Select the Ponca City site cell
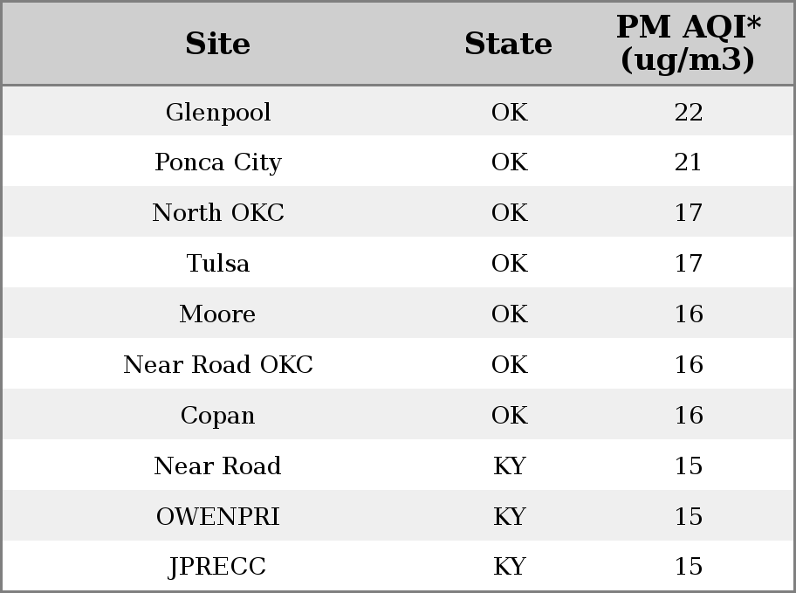The width and height of the screenshot is (796, 593). click(x=218, y=162)
